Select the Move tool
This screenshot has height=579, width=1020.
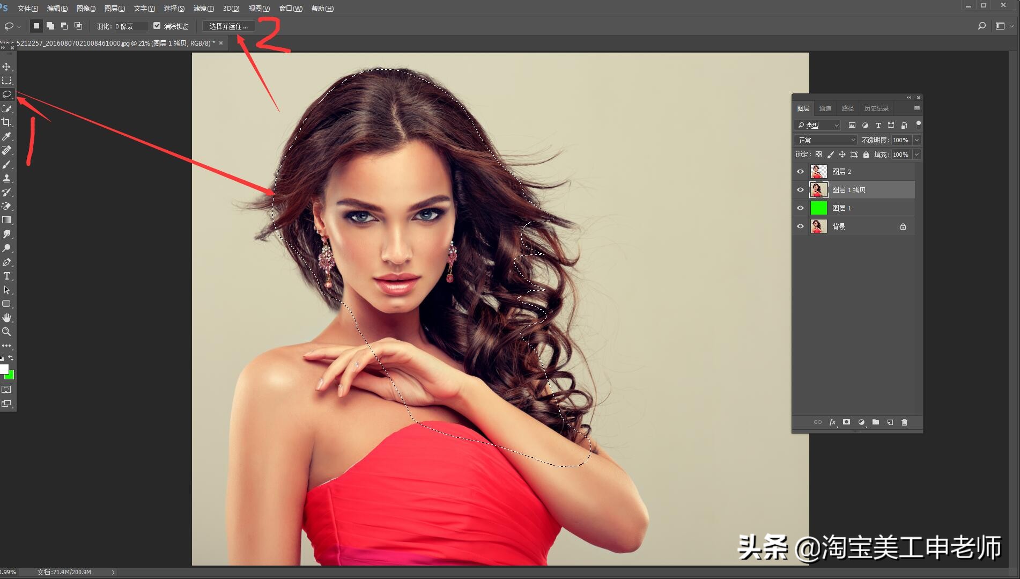click(6, 67)
